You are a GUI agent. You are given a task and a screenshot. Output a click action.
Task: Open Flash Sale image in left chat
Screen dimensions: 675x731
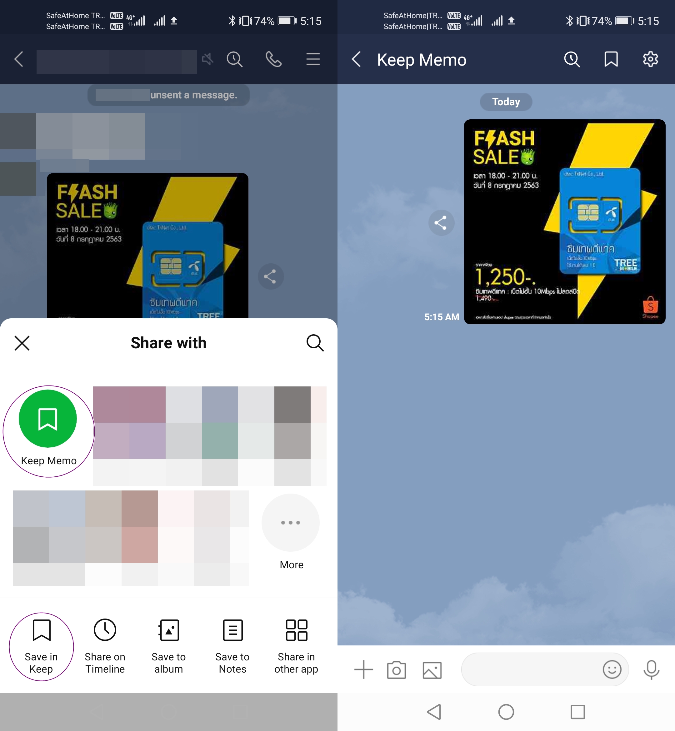(x=147, y=246)
